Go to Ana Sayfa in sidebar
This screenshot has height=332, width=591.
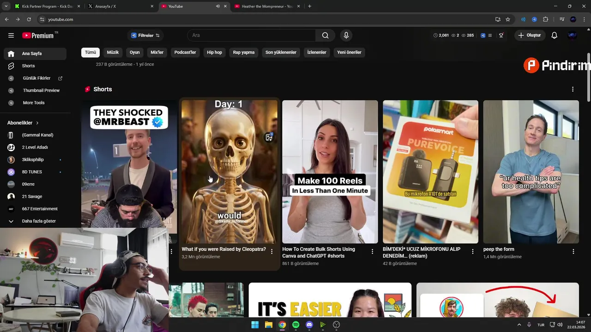(35, 53)
